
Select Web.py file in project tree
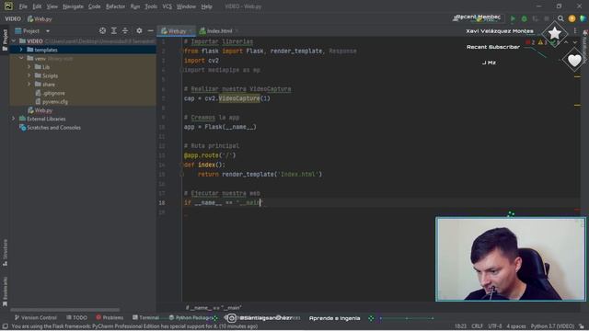click(x=43, y=110)
